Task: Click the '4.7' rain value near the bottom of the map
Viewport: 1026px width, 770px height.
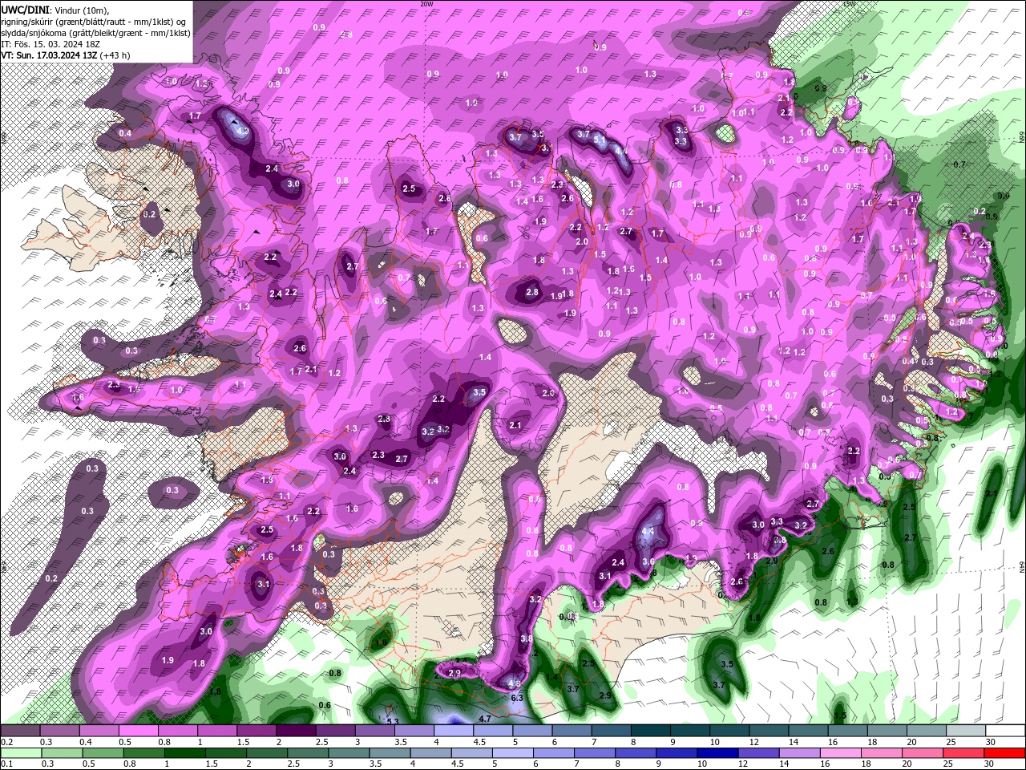Action: coord(484,719)
